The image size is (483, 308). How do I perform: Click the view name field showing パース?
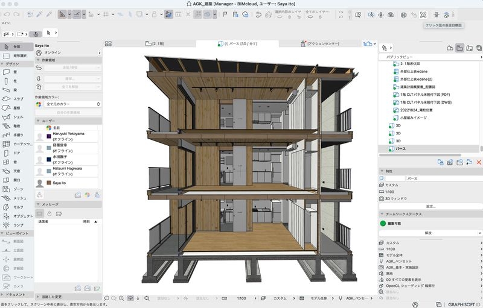(444, 178)
